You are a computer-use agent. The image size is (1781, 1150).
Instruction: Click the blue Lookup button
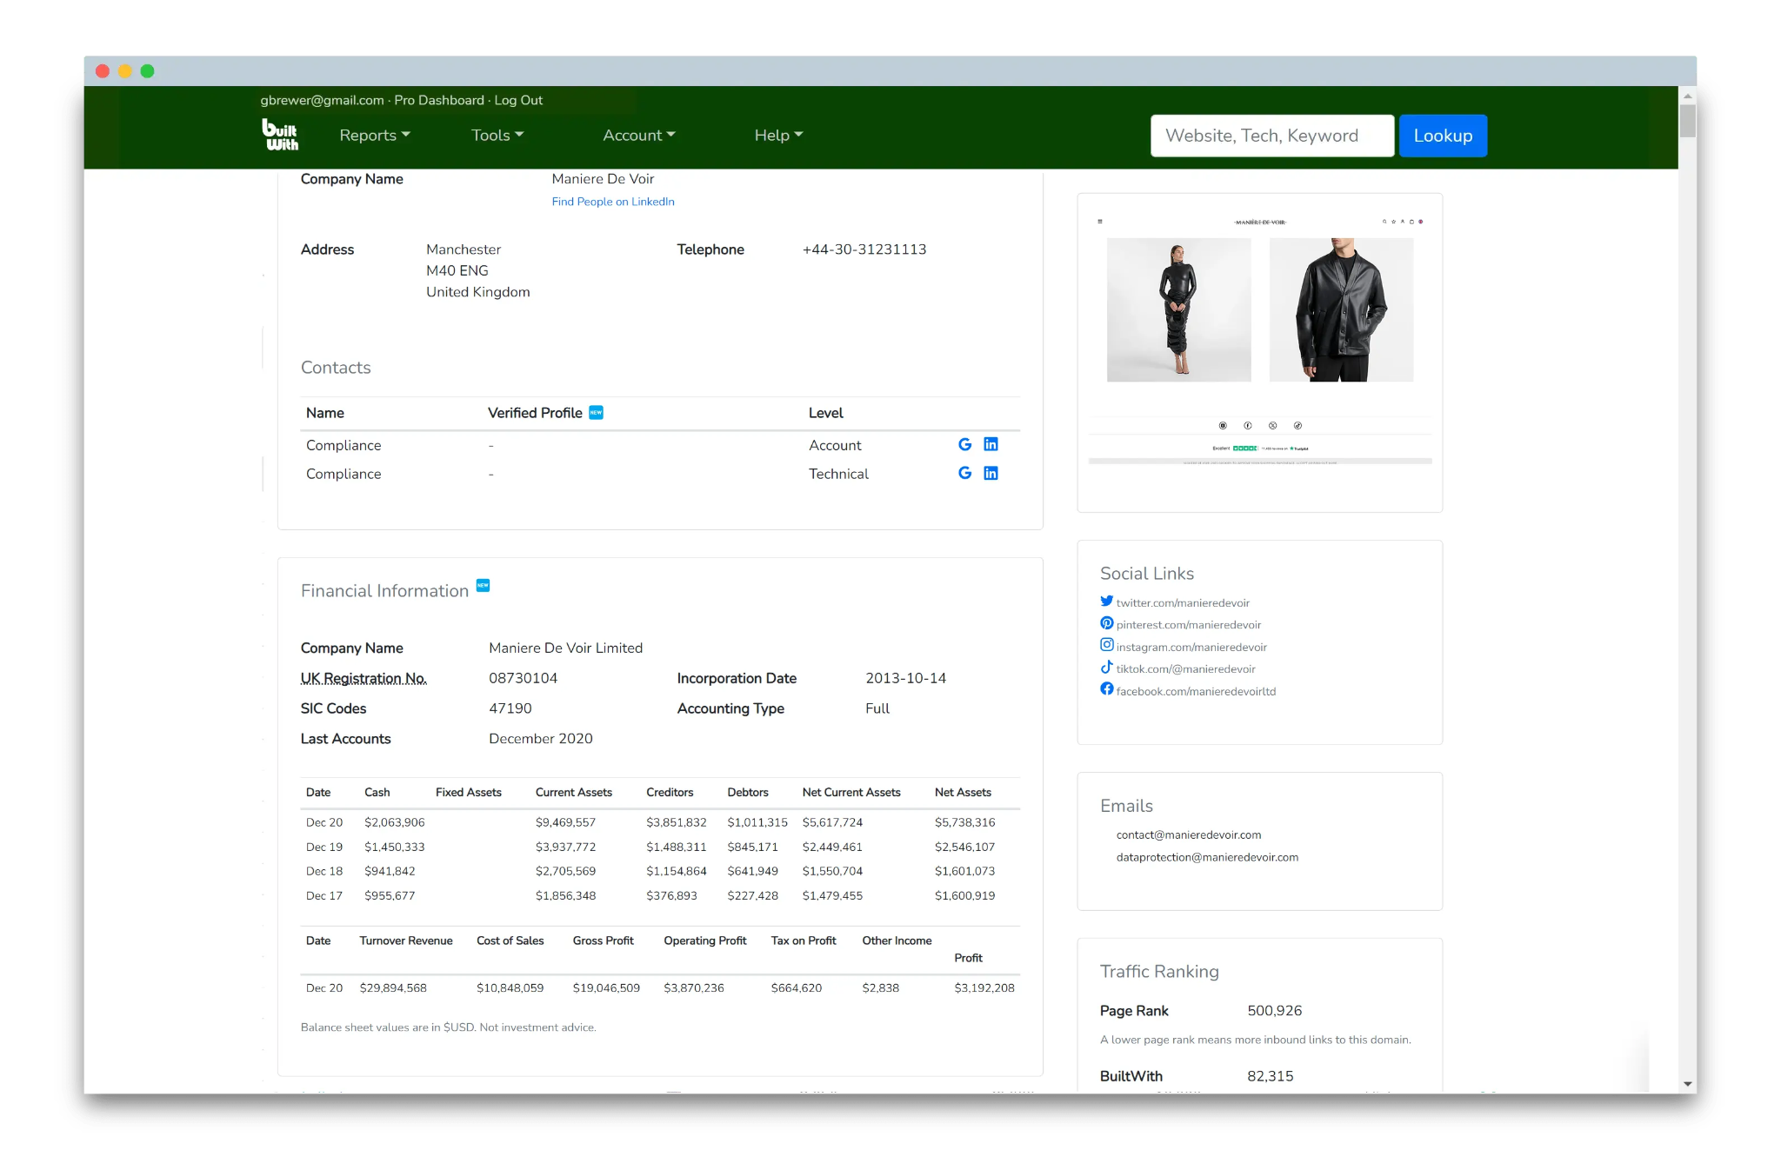[x=1443, y=136]
